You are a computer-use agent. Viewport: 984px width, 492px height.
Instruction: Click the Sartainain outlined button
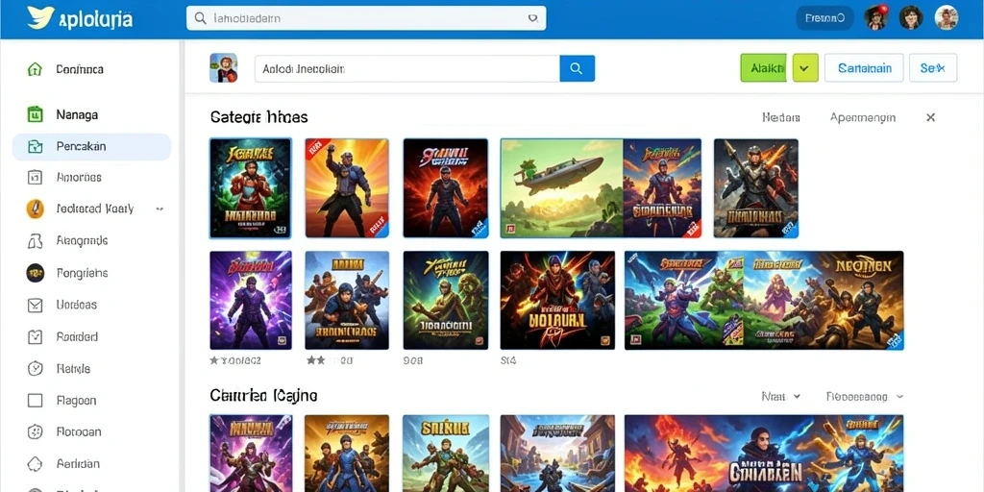point(864,68)
